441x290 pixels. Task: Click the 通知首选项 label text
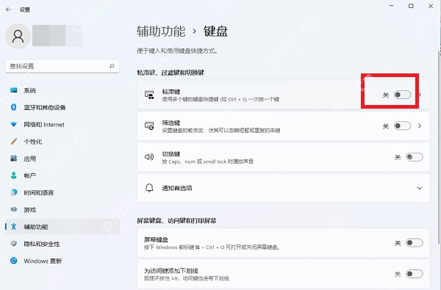point(177,188)
